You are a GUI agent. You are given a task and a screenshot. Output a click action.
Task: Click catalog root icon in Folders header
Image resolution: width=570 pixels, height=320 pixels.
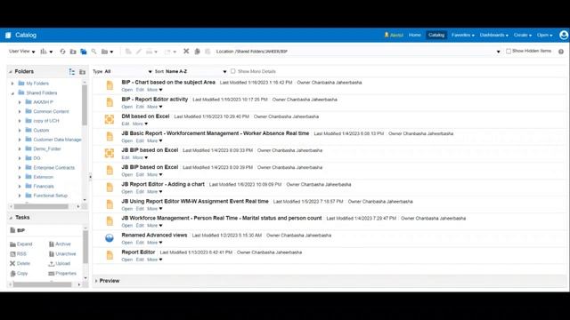tap(83, 72)
